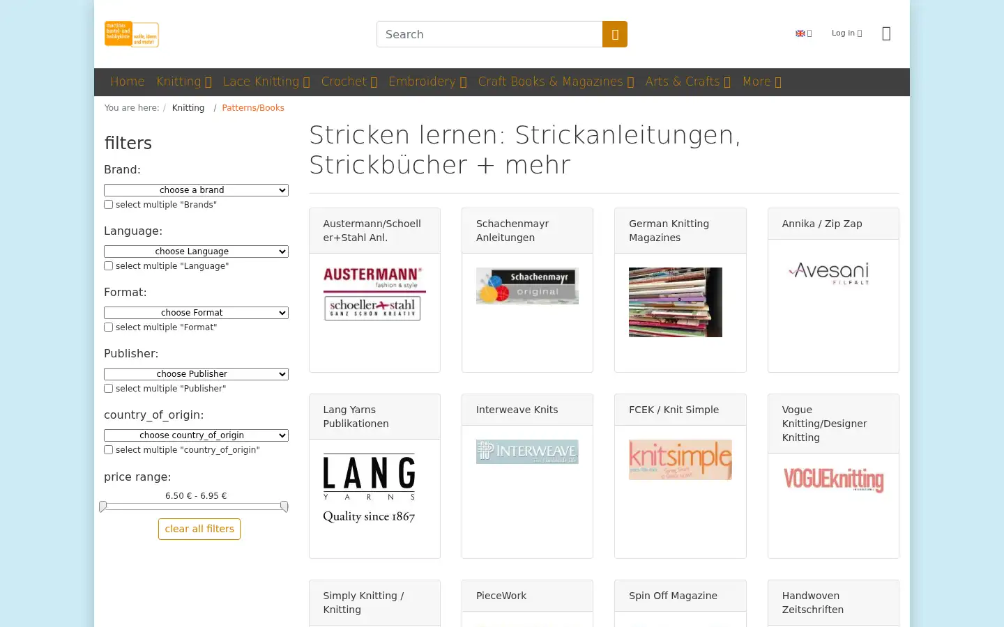The image size is (1004, 627).
Task: Open Simply Knitting / Knitting category
Action: pyautogui.click(x=363, y=603)
